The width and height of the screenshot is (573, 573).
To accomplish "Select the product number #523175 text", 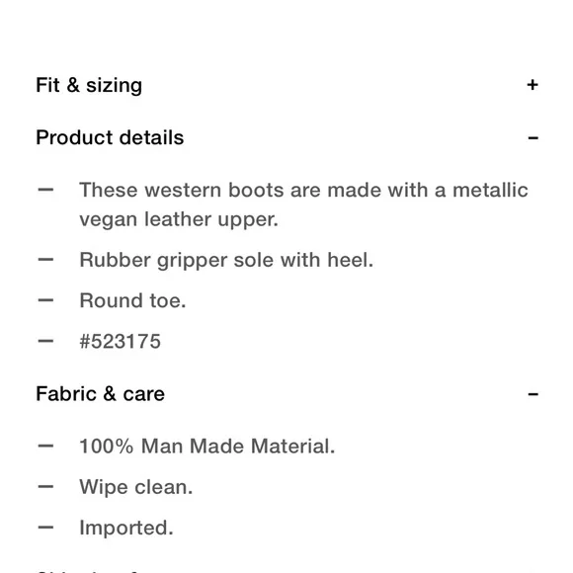I will (x=120, y=341).
